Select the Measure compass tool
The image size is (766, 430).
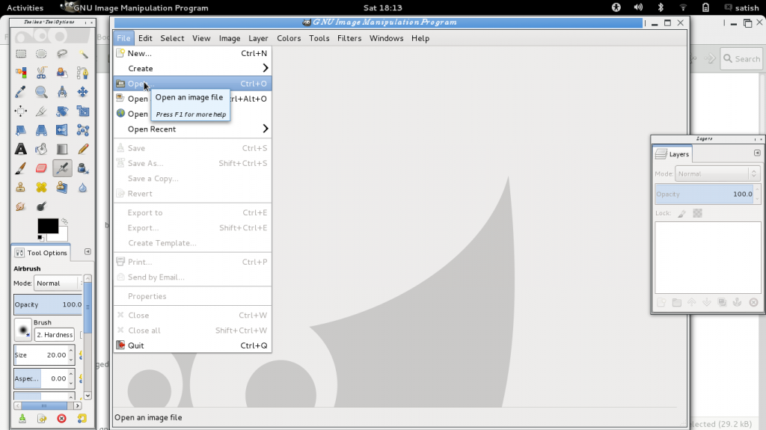click(x=62, y=92)
